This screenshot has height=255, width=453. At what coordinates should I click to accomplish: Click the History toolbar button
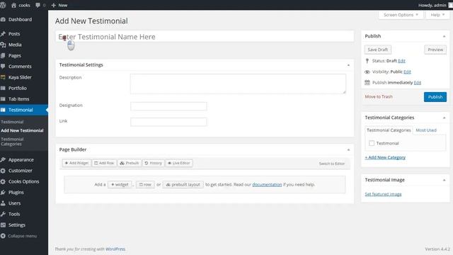(153, 163)
